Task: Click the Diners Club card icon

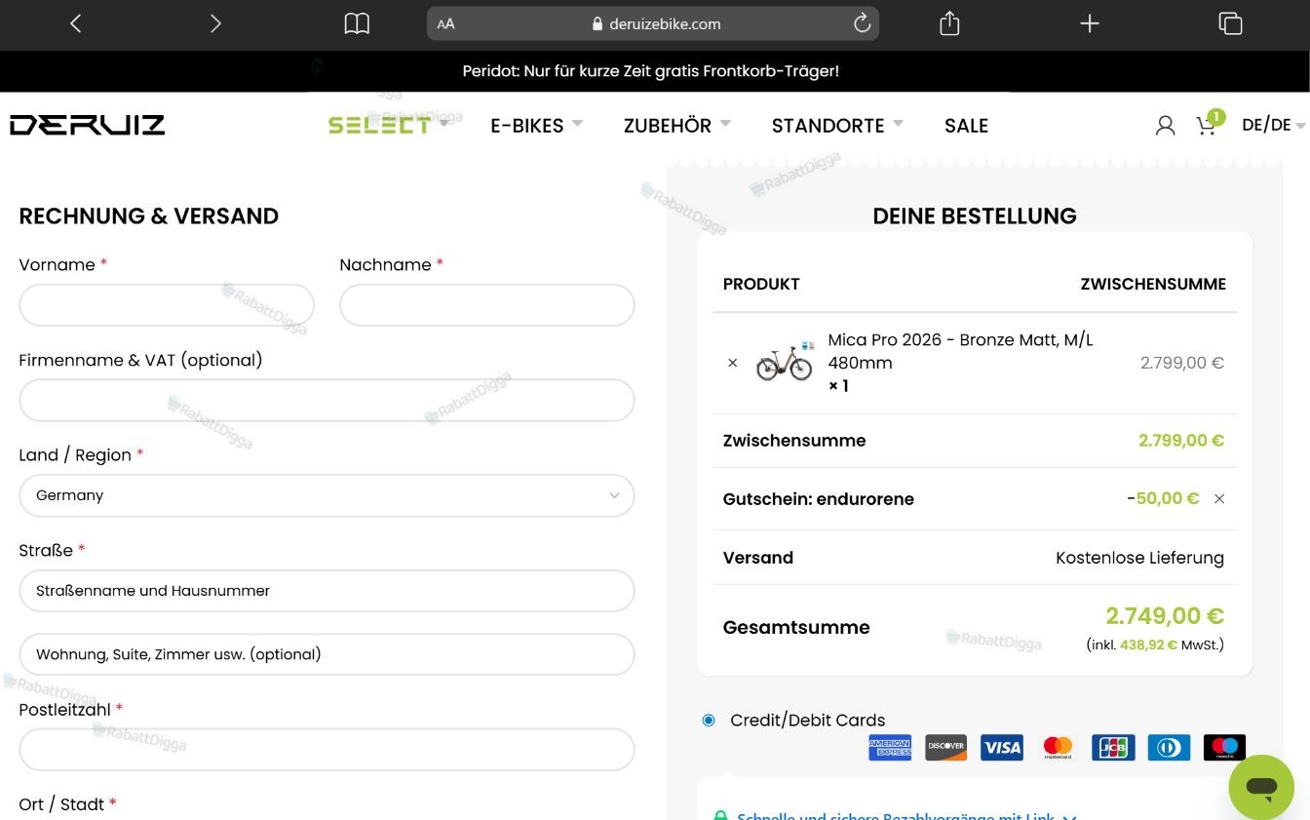Action: 1169,748
